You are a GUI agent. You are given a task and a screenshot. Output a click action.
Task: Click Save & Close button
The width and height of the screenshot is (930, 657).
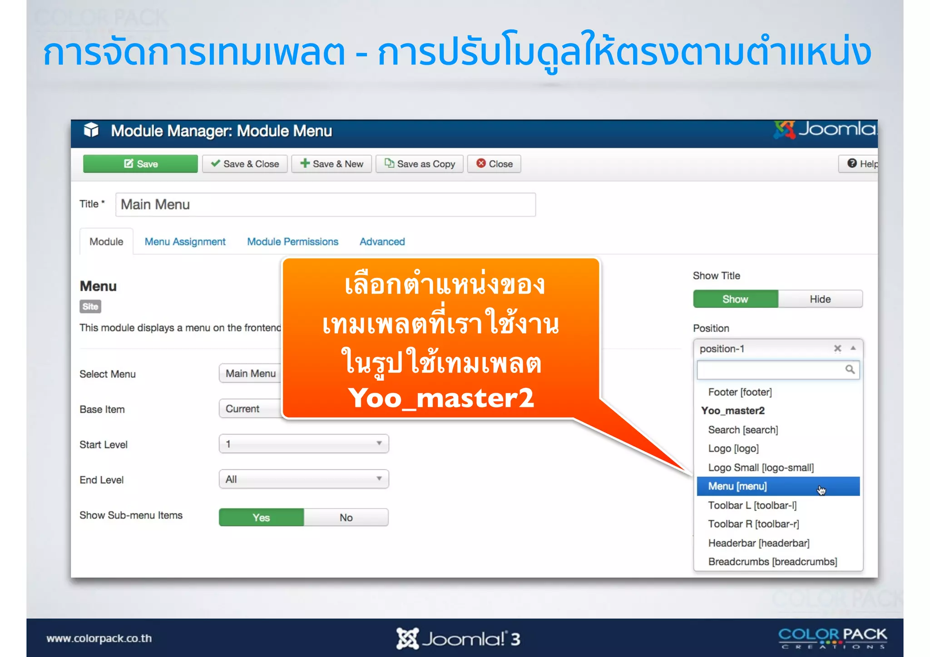[x=245, y=164]
